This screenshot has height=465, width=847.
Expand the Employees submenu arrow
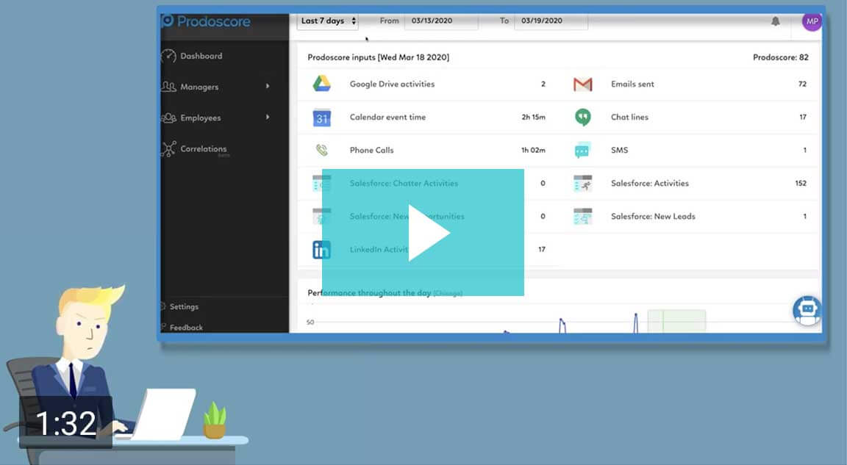coord(268,117)
